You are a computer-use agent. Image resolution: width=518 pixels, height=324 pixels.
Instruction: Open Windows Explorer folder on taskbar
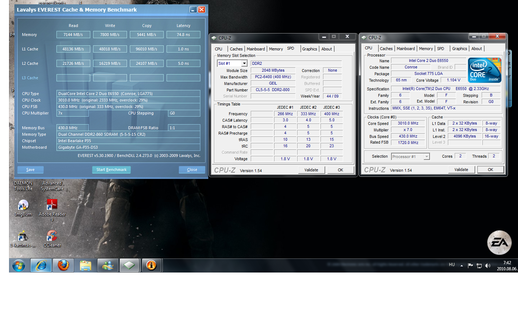tap(86, 266)
